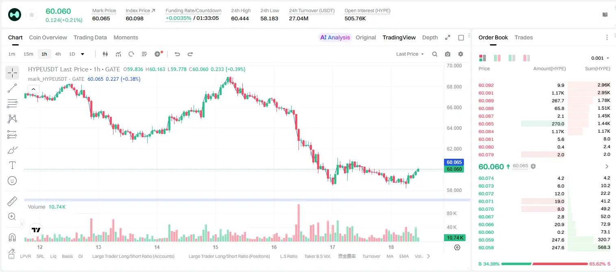Image resolution: width=616 pixels, height=272 pixels.
Task: Switch to the Trades tab
Action: 524,37
